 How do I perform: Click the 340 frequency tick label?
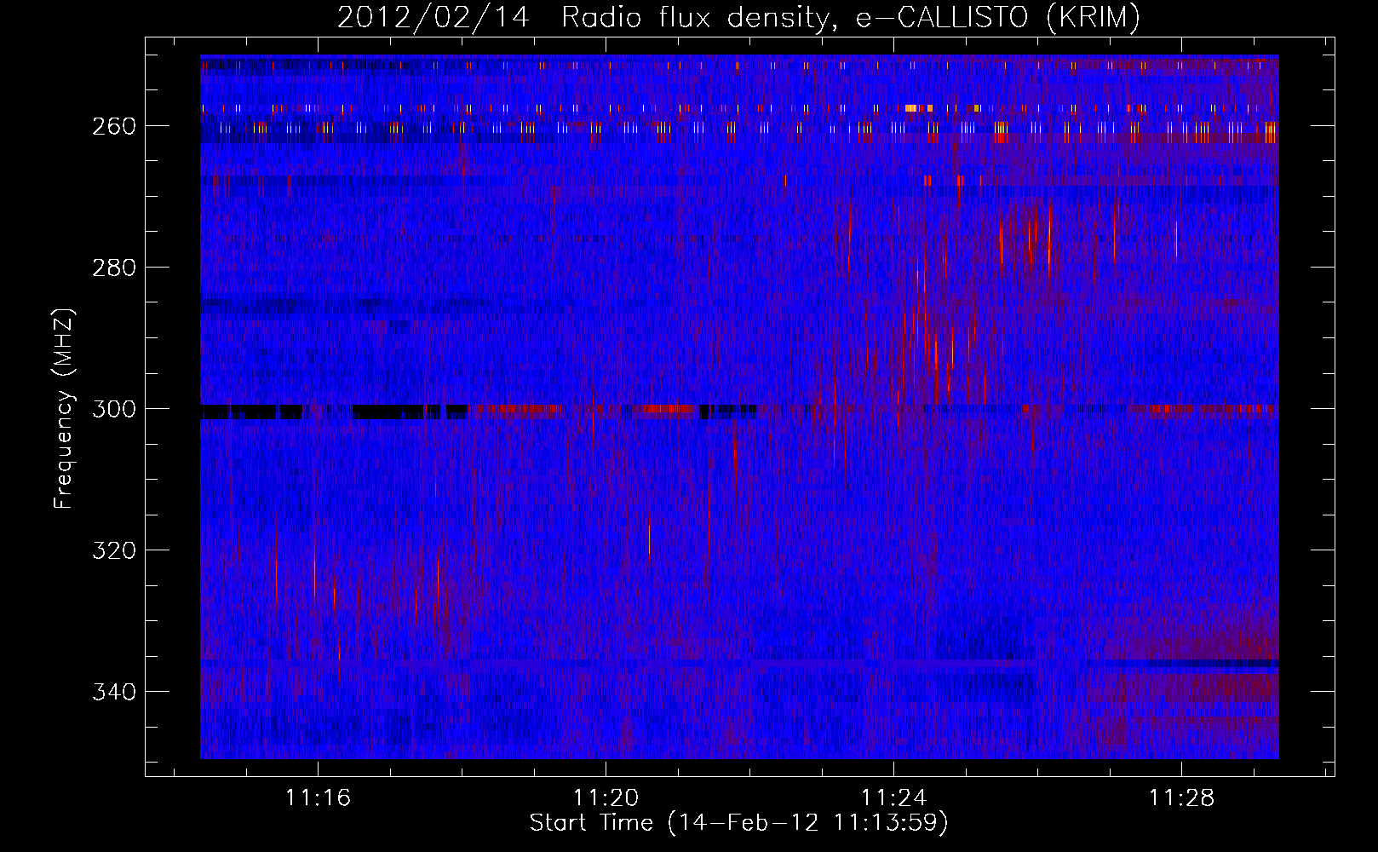click(x=113, y=692)
